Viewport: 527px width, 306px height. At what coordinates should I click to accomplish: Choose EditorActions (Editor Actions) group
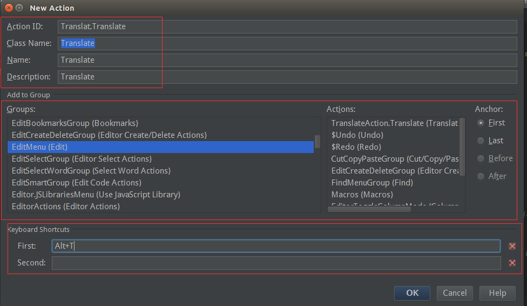(161, 207)
